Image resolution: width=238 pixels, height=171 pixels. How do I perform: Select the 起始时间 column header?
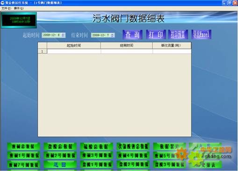(x=74, y=45)
